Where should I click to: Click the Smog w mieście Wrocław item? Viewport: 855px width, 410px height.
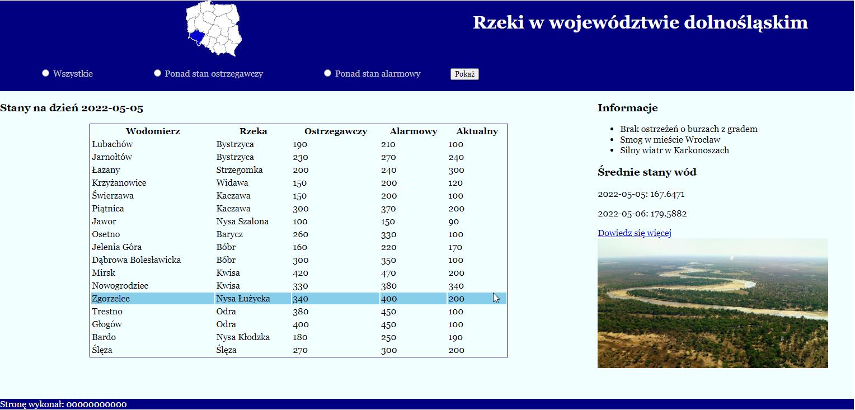[x=670, y=140]
